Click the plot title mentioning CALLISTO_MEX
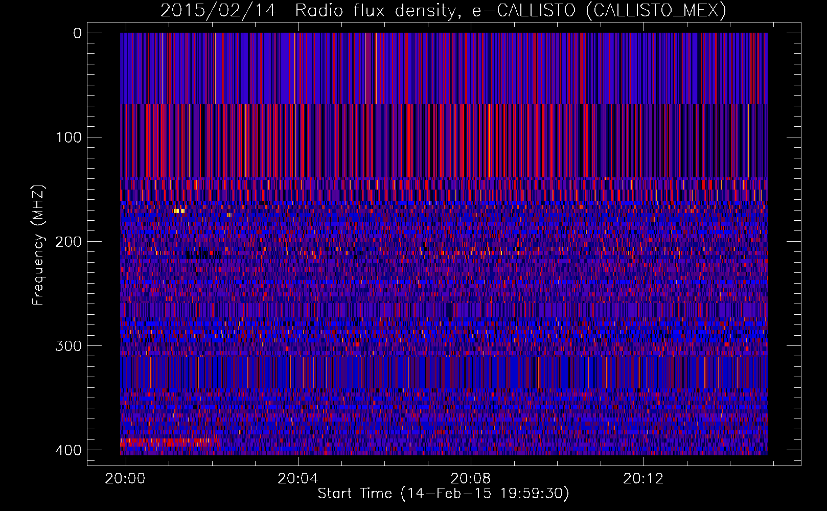 click(x=443, y=10)
